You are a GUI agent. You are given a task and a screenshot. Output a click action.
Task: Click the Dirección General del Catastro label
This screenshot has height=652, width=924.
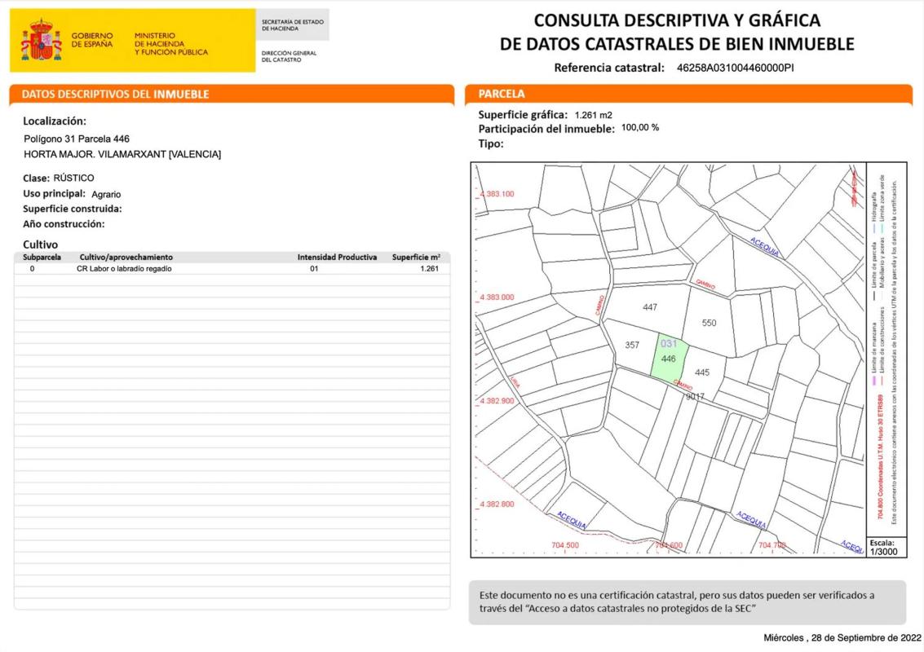[x=289, y=56]
